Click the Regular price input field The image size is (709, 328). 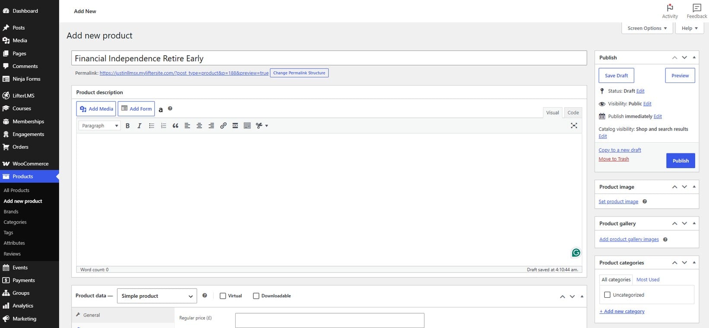(330, 320)
